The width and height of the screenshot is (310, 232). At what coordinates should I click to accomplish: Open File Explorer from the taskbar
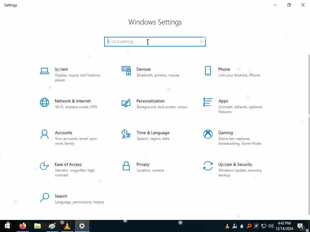coord(37,226)
